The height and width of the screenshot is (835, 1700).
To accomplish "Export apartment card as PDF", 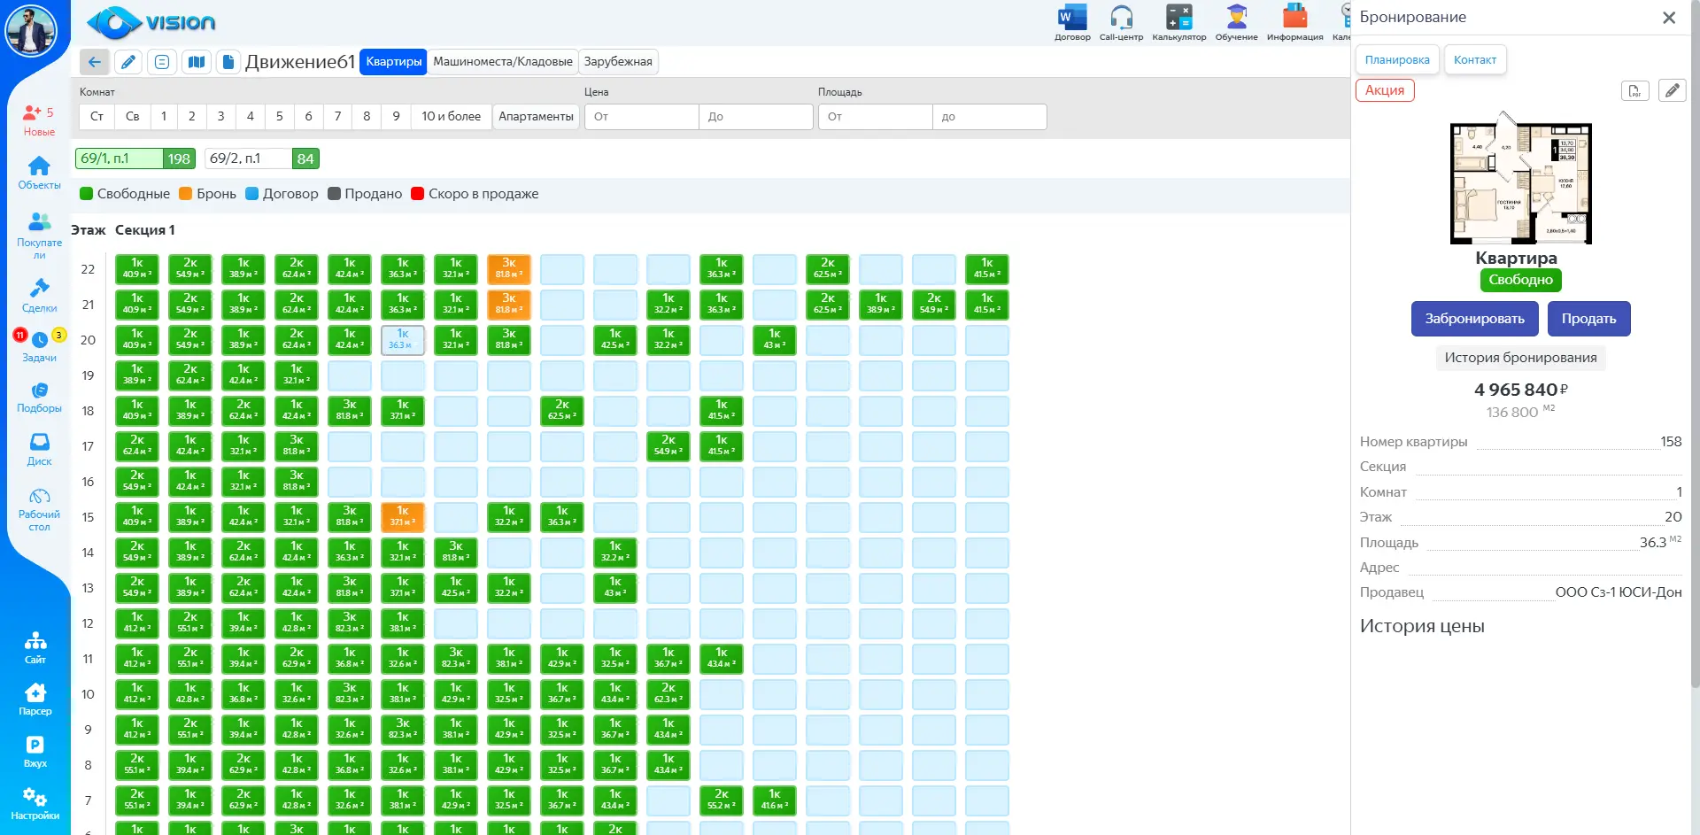I will click(1634, 90).
